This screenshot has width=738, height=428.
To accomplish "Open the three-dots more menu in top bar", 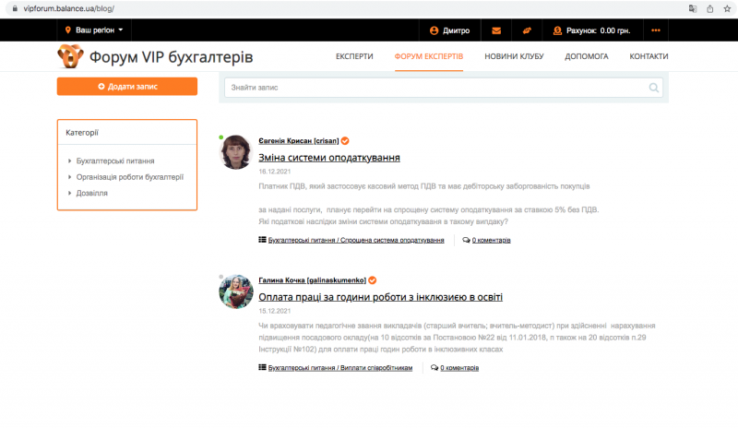I will click(x=656, y=30).
